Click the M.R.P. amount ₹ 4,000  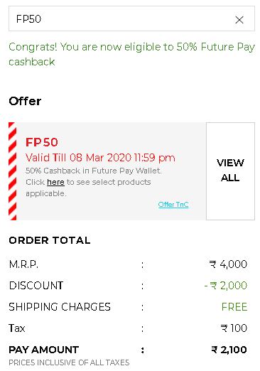tap(228, 264)
